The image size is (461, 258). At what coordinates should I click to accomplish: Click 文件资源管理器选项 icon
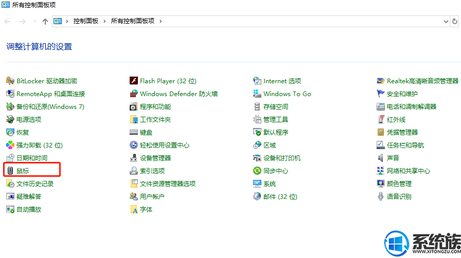pyautogui.click(x=133, y=183)
